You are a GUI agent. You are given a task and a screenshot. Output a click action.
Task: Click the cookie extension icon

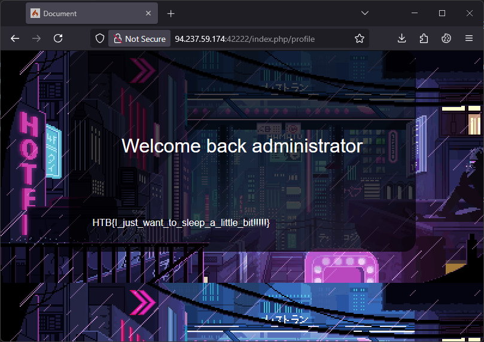446,38
